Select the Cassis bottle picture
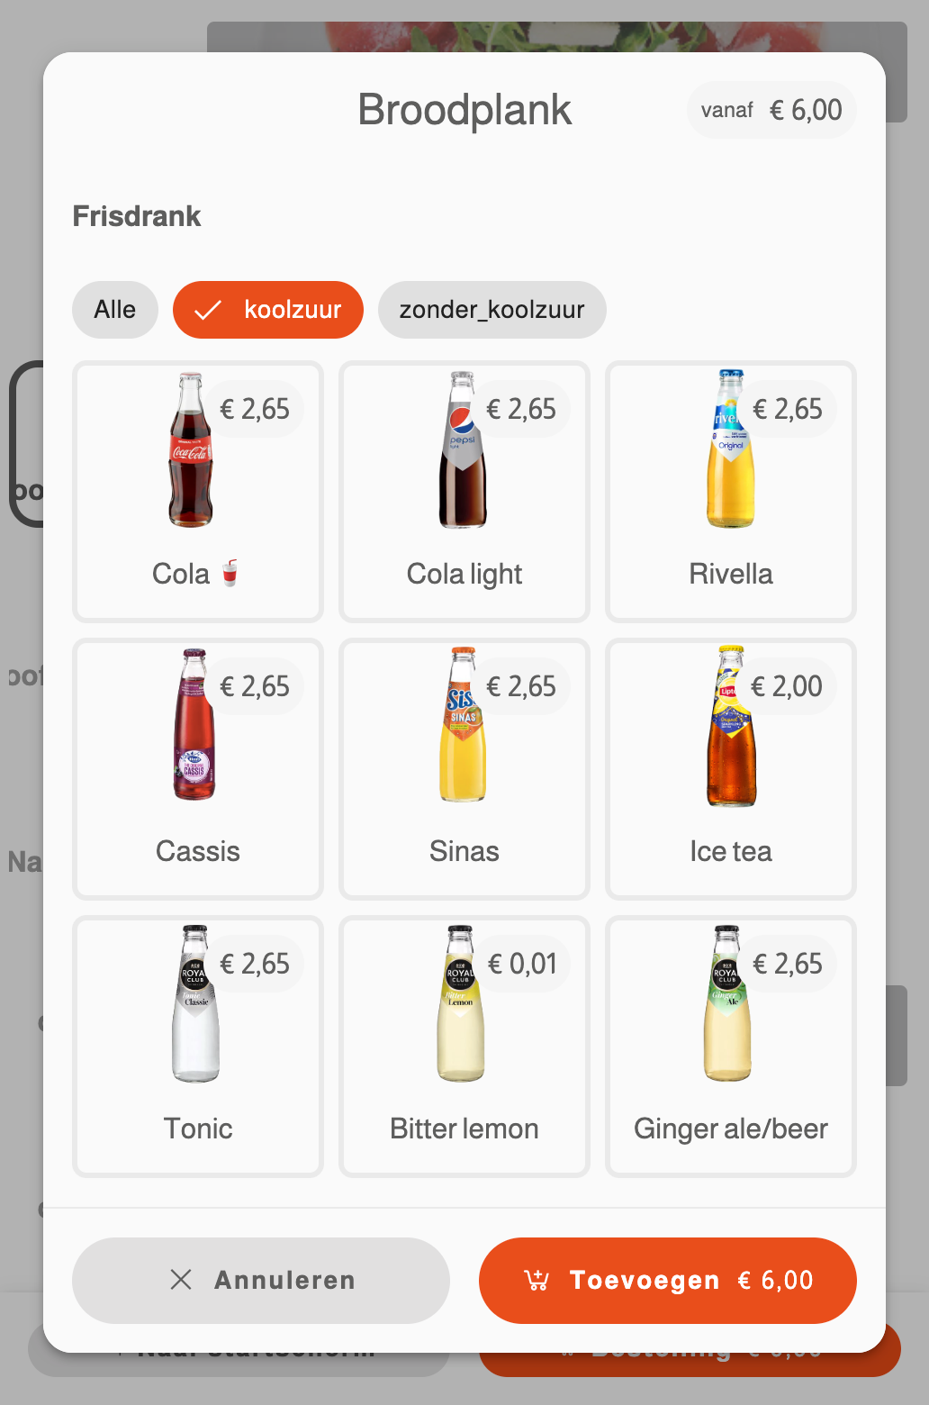Viewport: 929px width, 1405px height. [x=194, y=725]
